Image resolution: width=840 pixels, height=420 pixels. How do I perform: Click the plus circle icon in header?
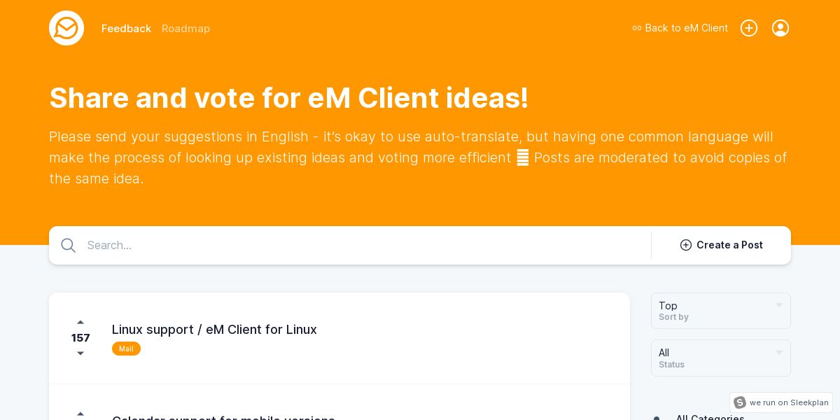tap(749, 28)
